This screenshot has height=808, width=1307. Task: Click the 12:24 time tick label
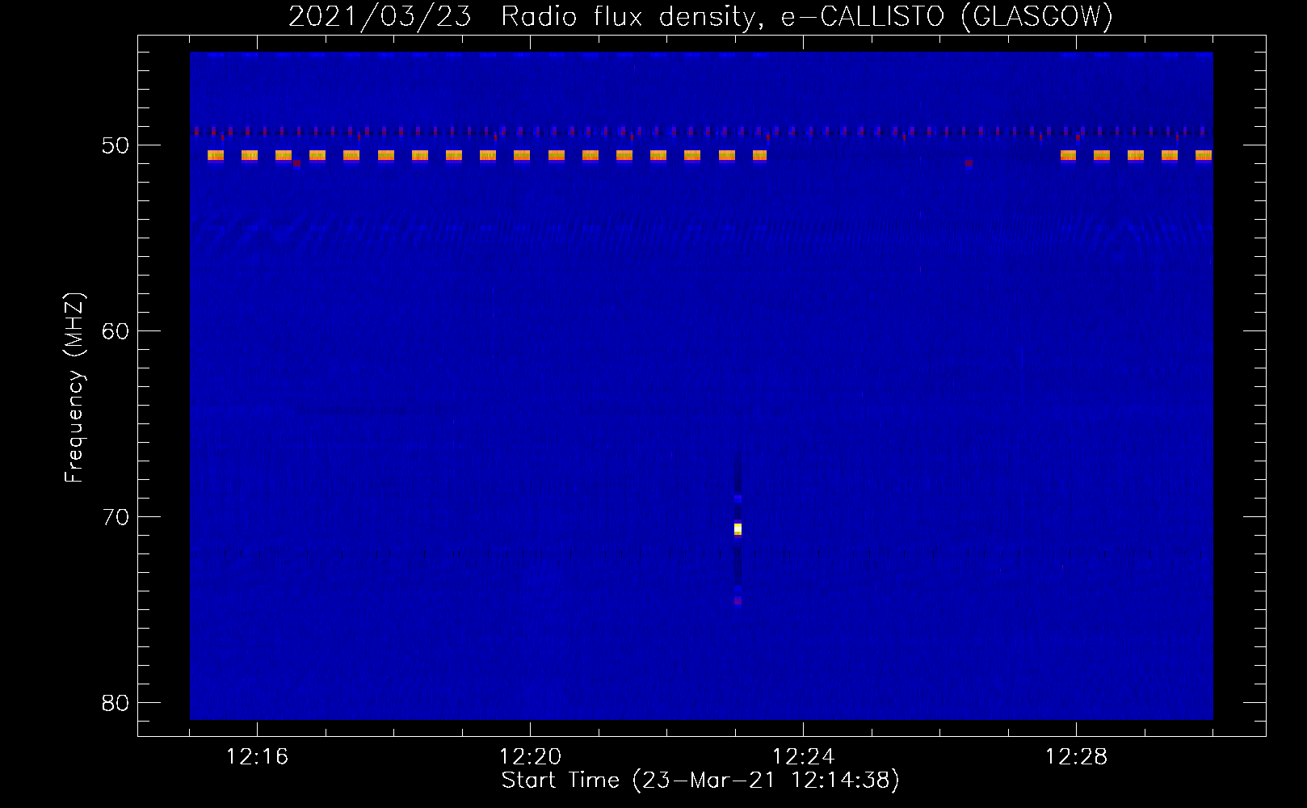point(803,757)
